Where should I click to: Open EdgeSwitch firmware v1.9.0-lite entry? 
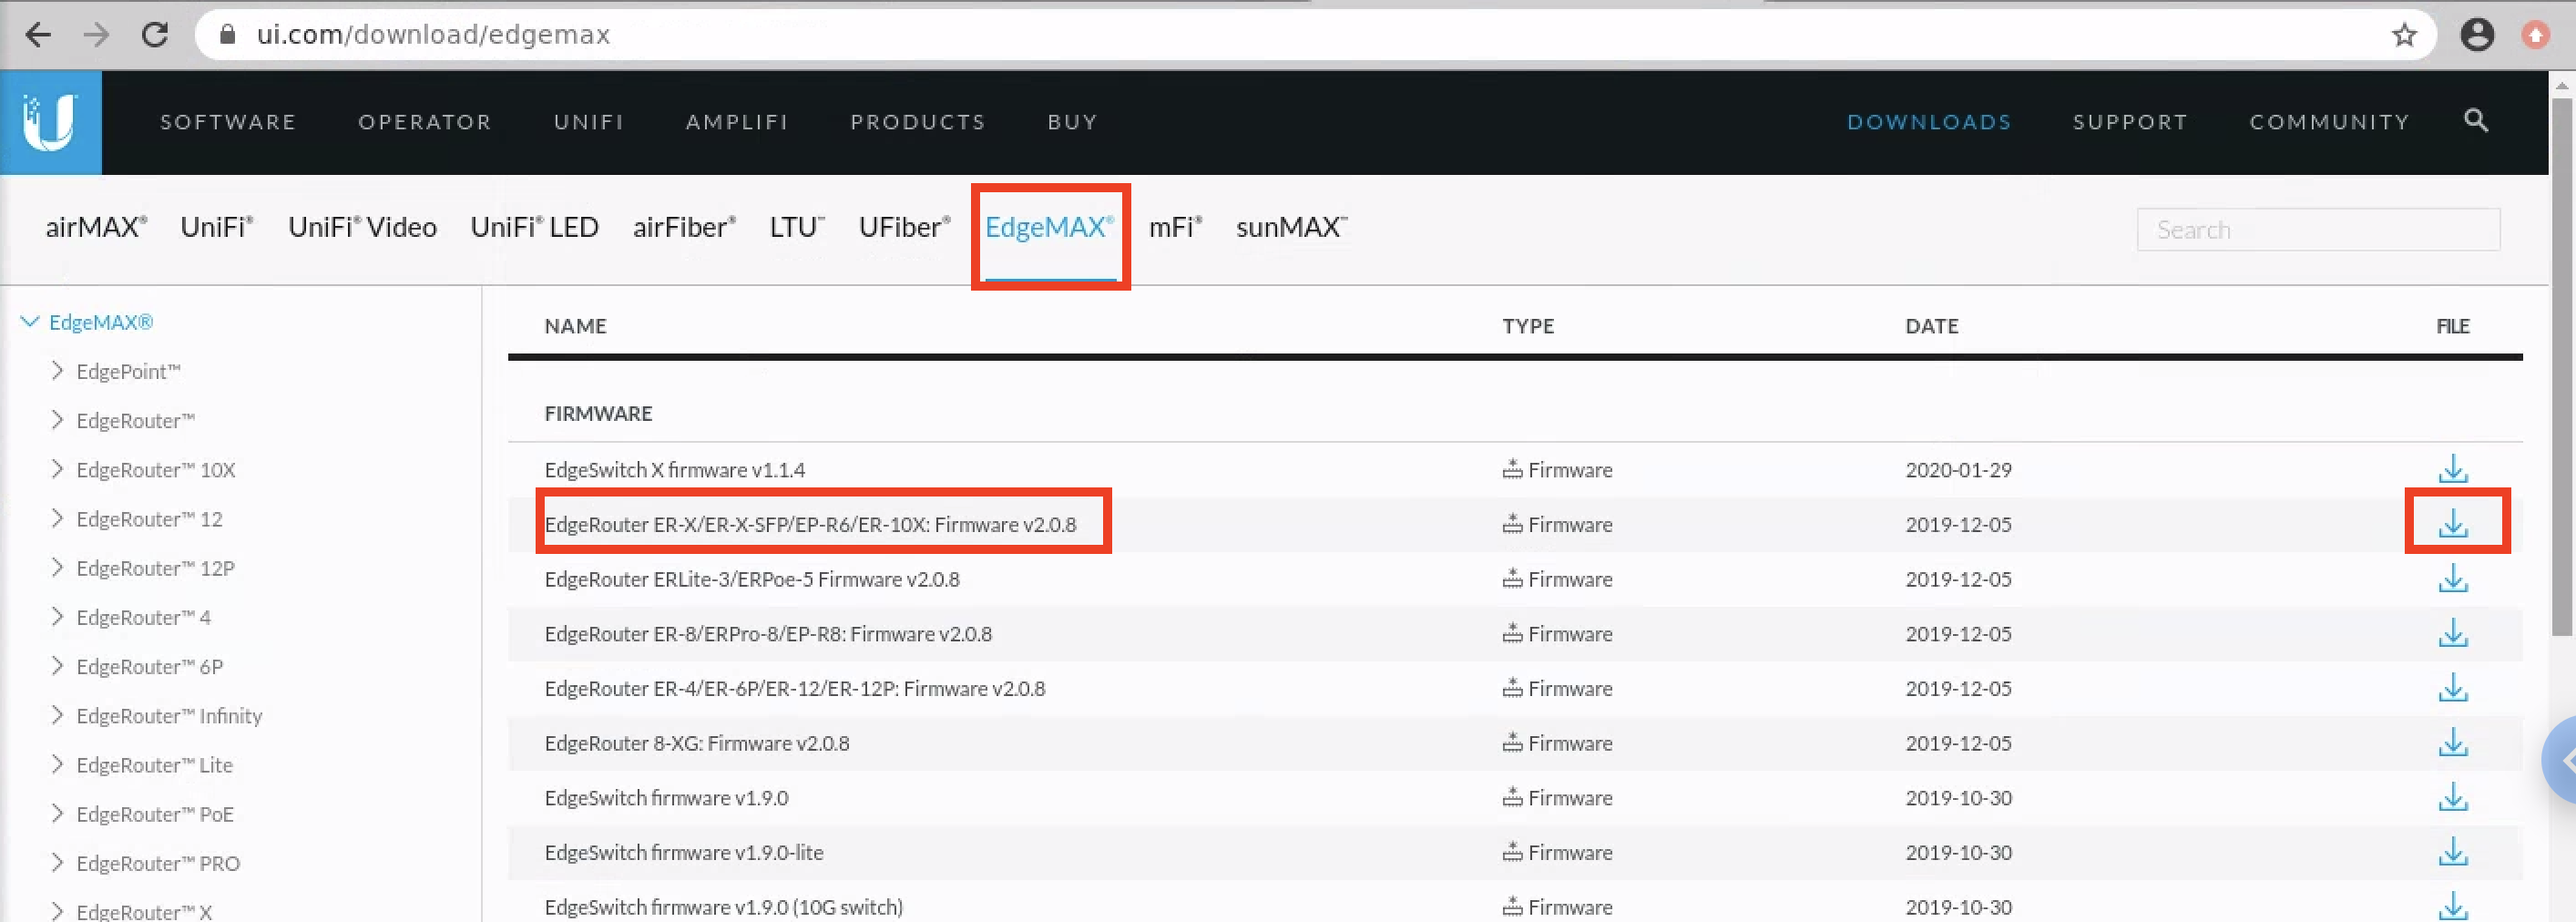coord(684,852)
